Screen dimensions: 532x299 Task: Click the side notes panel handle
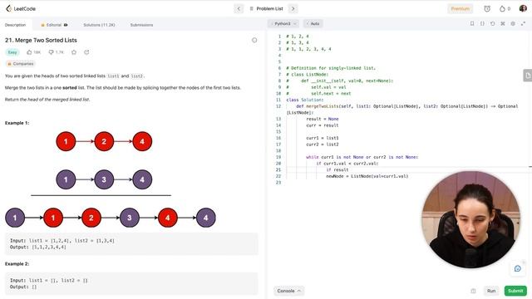(x=527, y=76)
